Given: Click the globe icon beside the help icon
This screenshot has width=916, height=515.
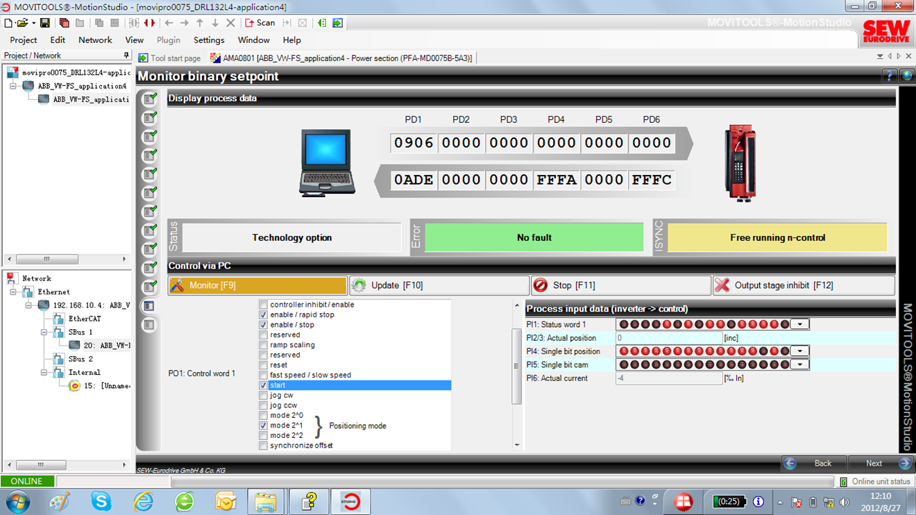Looking at the screenshot, I should tap(906, 76).
